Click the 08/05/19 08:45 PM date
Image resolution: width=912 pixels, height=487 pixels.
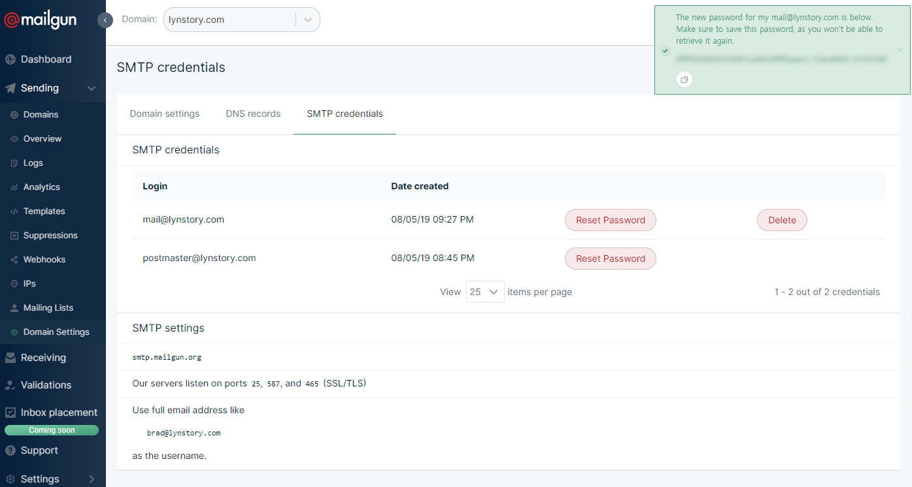click(x=433, y=259)
